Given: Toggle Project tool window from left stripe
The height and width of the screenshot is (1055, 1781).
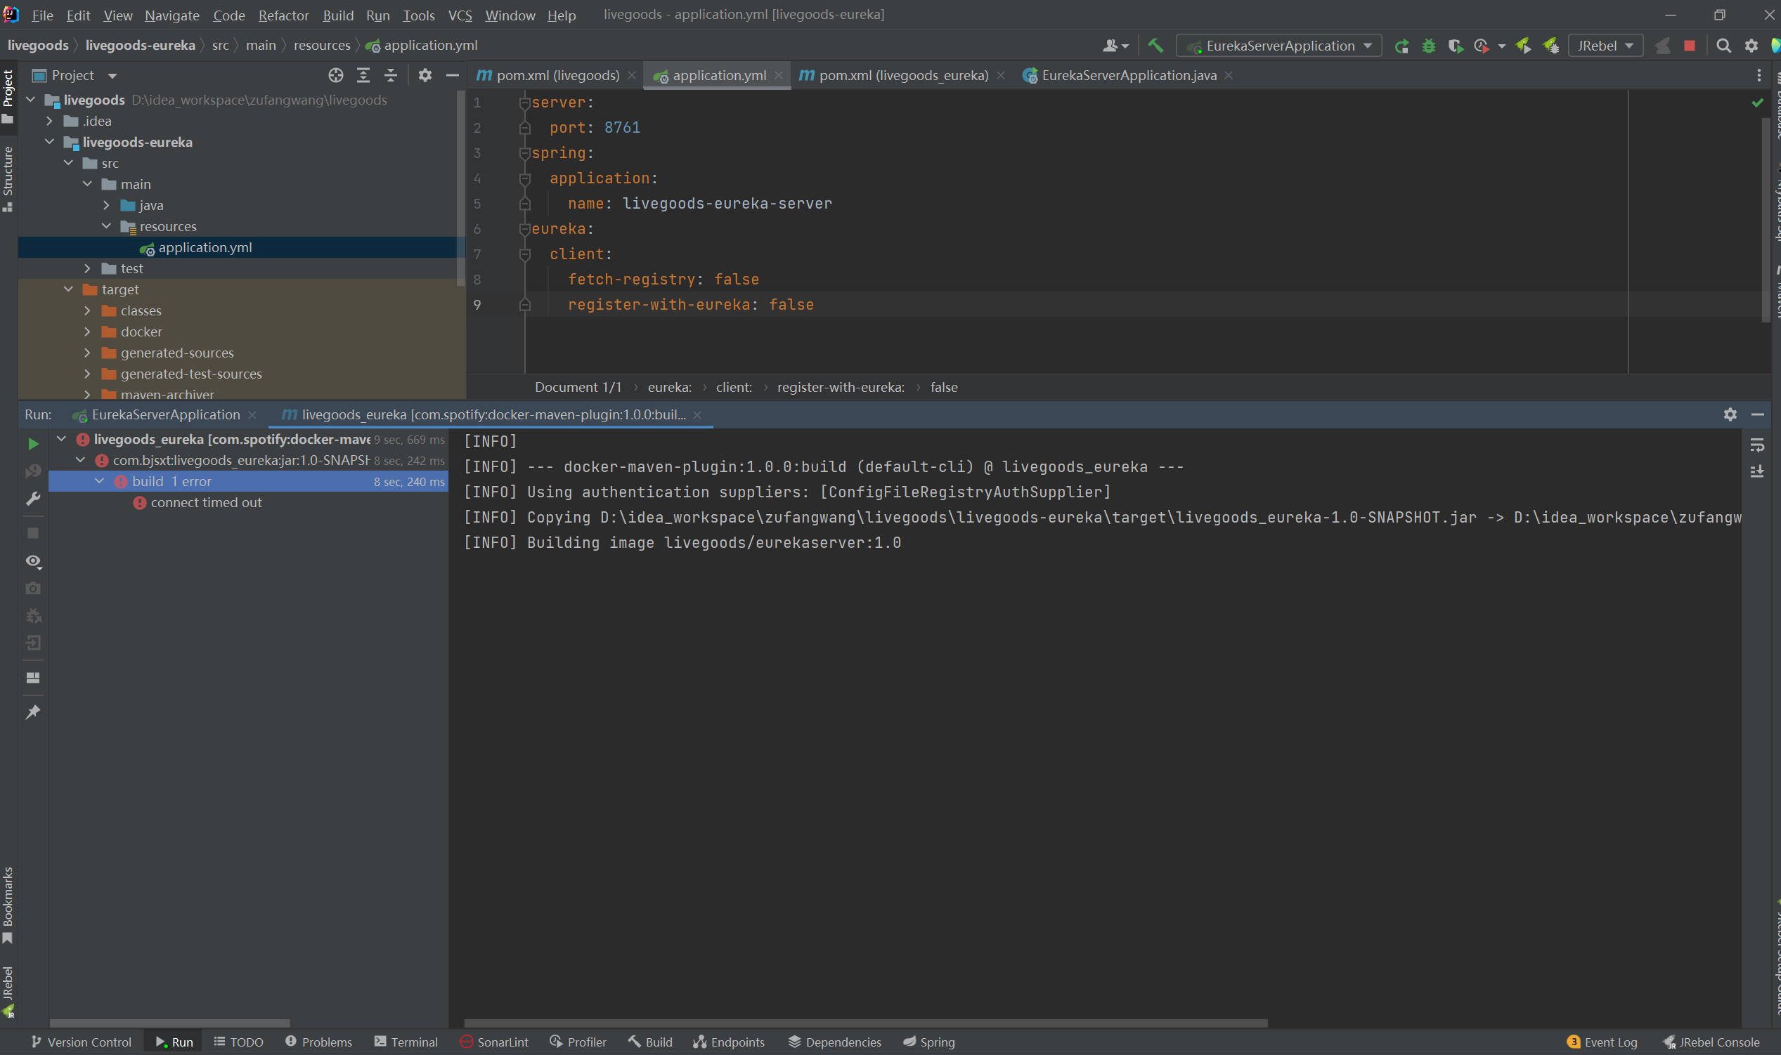Looking at the screenshot, I should coord(8,97).
